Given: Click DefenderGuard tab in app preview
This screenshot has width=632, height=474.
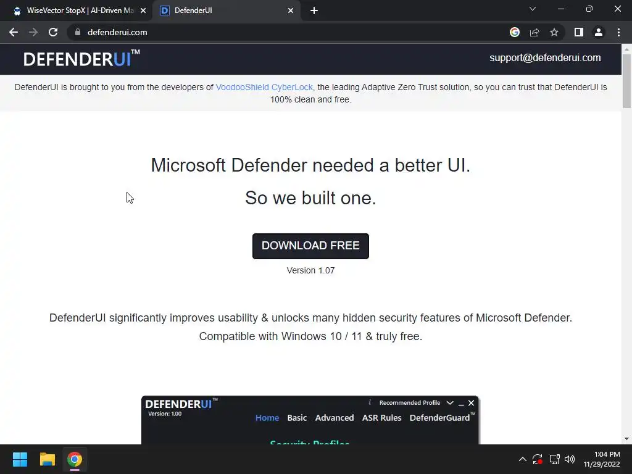Looking at the screenshot, I should point(442,418).
